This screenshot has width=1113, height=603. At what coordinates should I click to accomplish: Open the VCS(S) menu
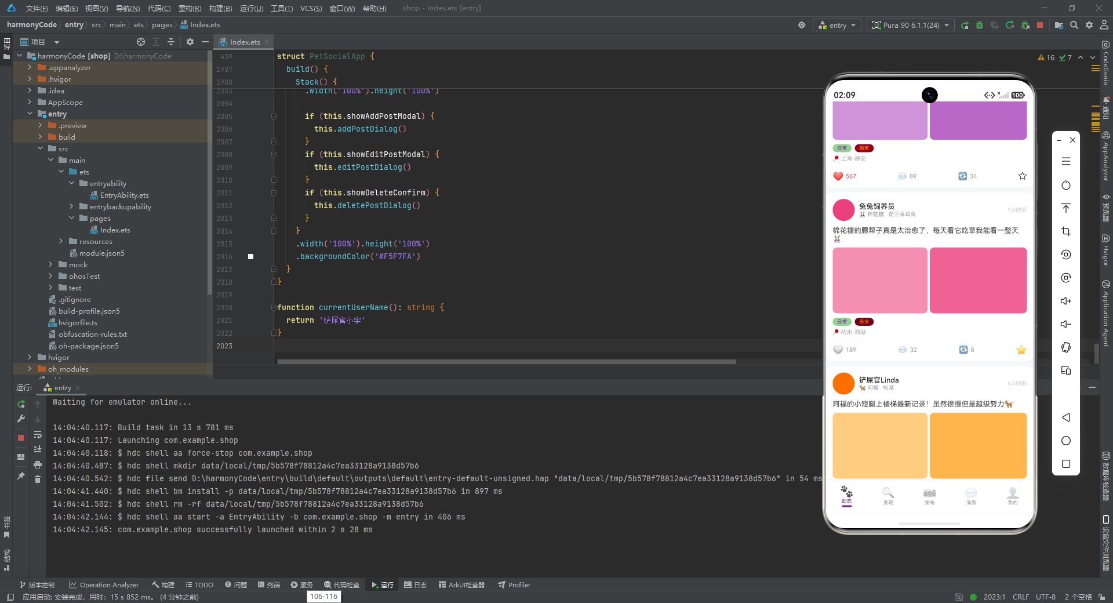311,8
